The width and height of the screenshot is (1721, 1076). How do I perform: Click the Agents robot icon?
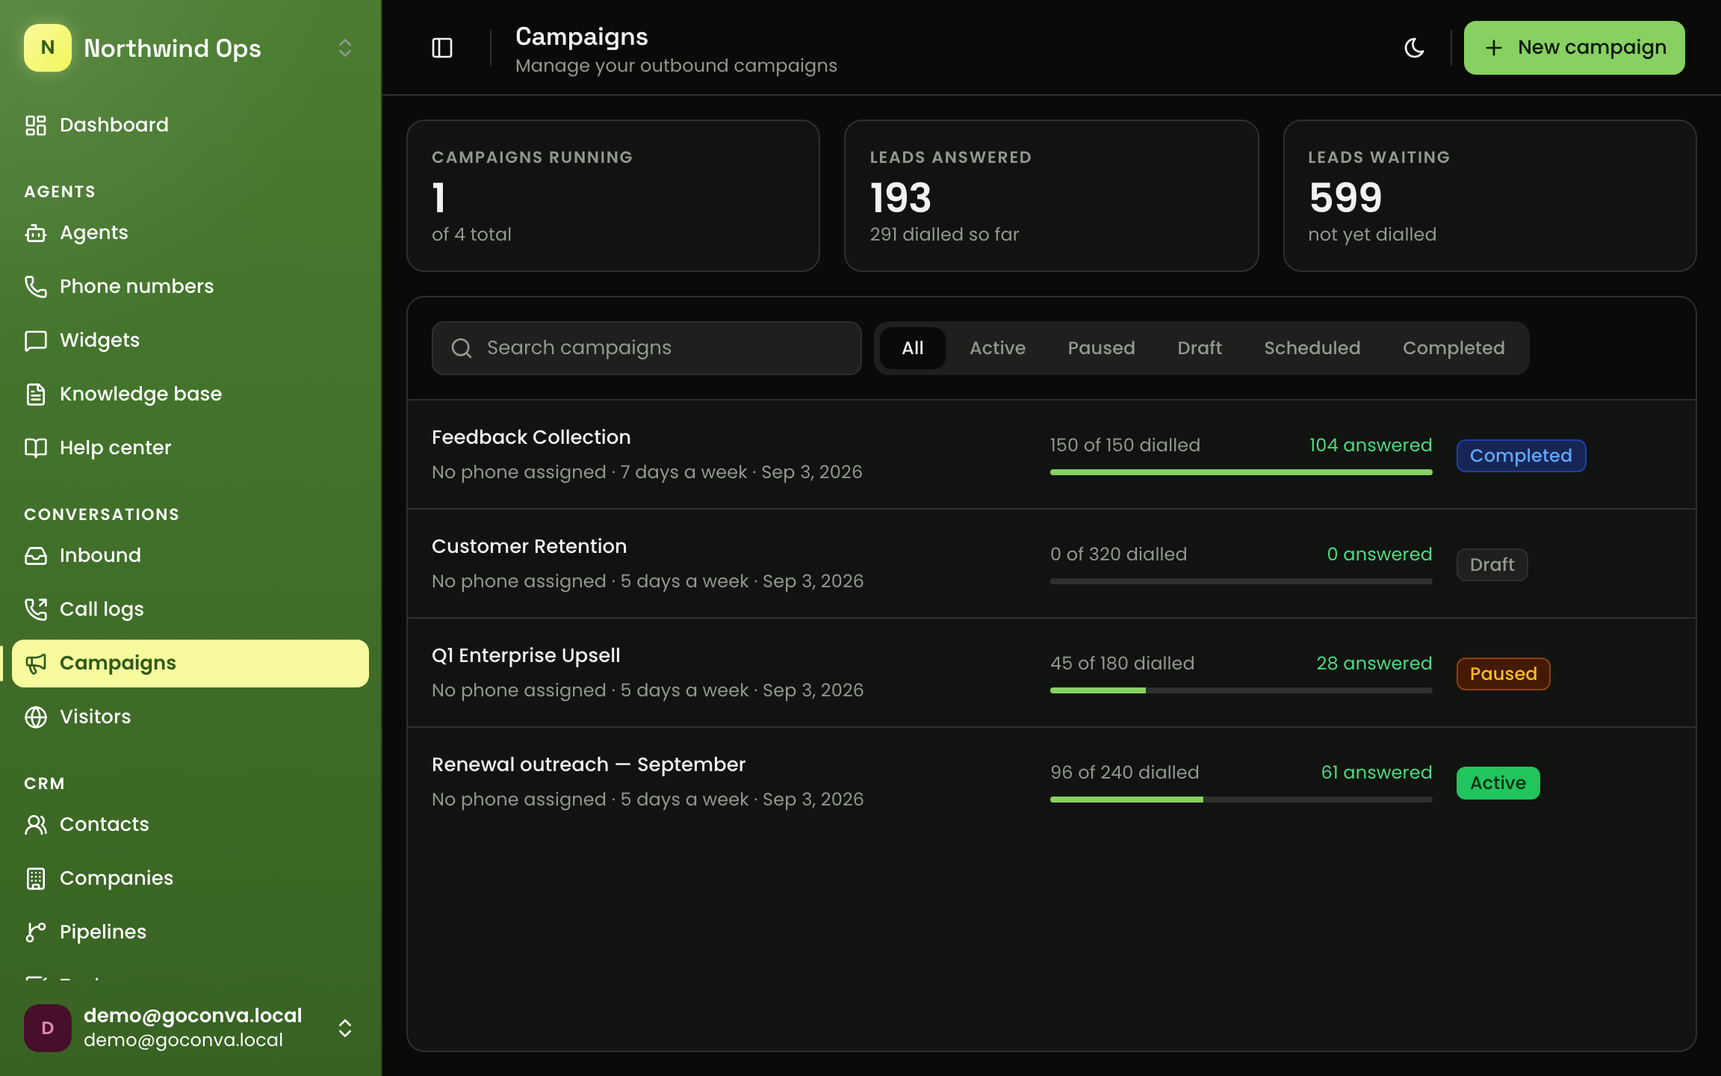36,233
